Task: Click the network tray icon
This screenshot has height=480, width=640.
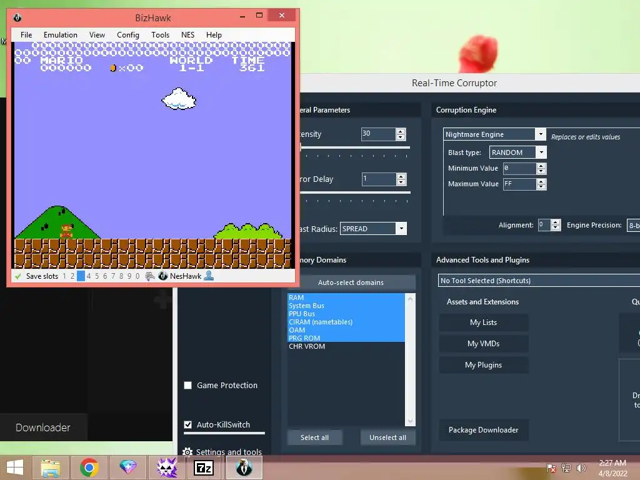Action: 566,467
